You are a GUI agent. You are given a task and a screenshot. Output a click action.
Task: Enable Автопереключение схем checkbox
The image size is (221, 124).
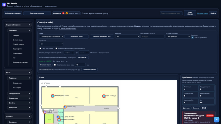(55, 65)
